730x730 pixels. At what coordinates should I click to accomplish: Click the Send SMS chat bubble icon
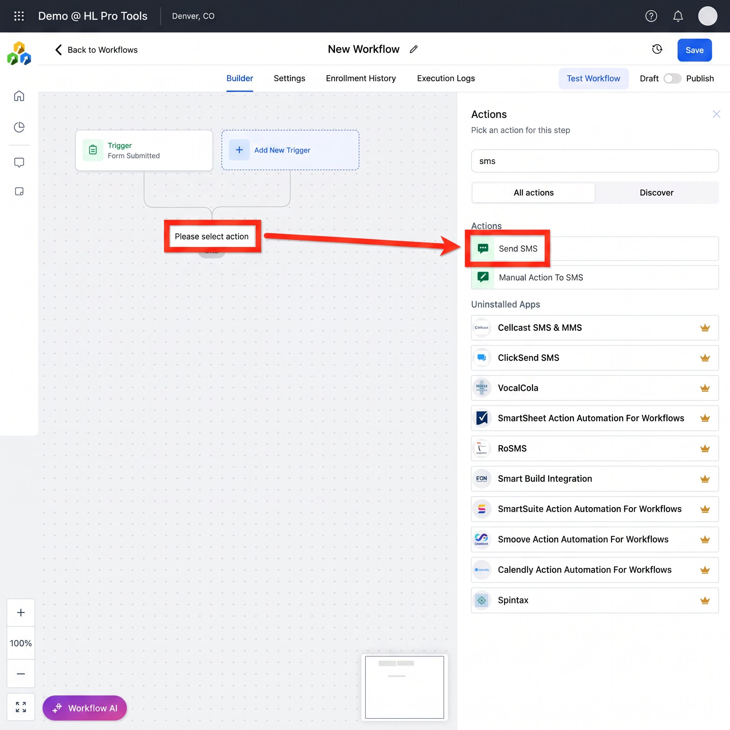pyautogui.click(x=483, y=248)
